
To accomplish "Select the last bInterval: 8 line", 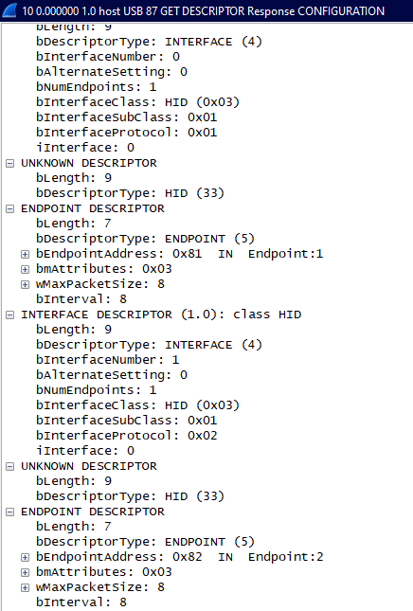I will tap(81, 602).
